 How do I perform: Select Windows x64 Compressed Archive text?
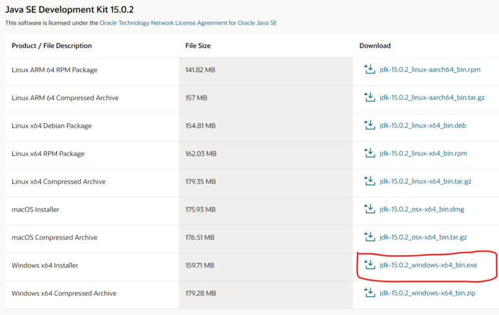pyautogui.click(x=64, y=294)
